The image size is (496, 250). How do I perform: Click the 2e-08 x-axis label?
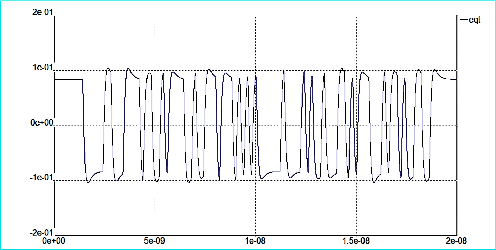(456, 241)
